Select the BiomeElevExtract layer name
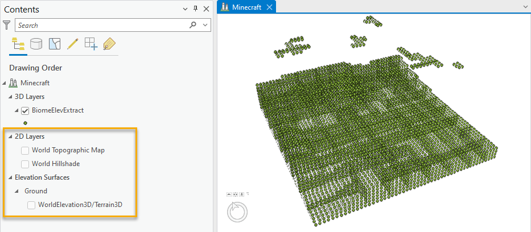 click(x=57, y=110)
